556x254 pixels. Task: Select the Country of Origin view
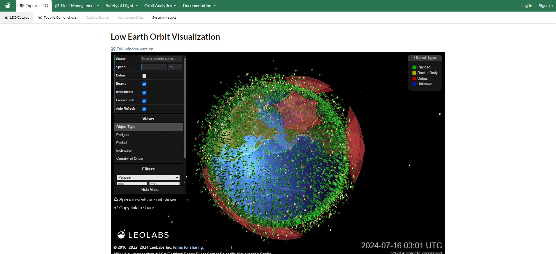point(148,159)
